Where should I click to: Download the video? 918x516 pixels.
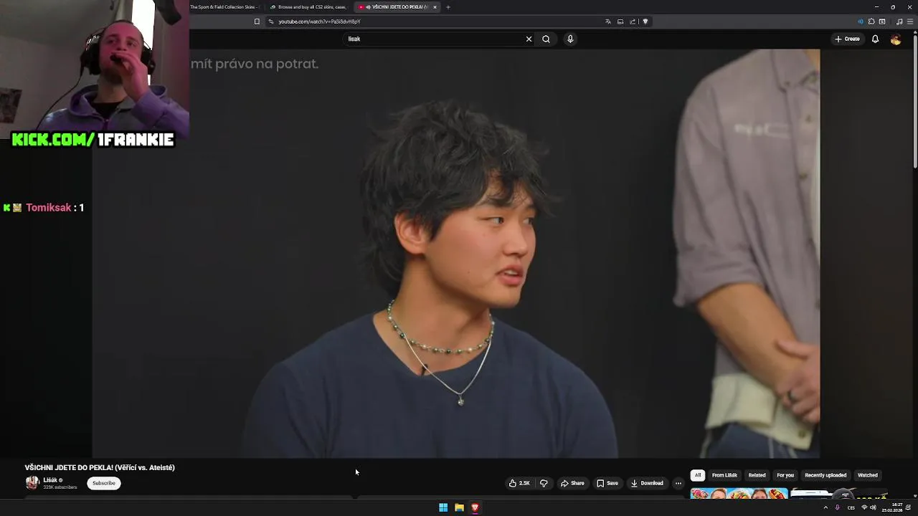pos(647,483)
